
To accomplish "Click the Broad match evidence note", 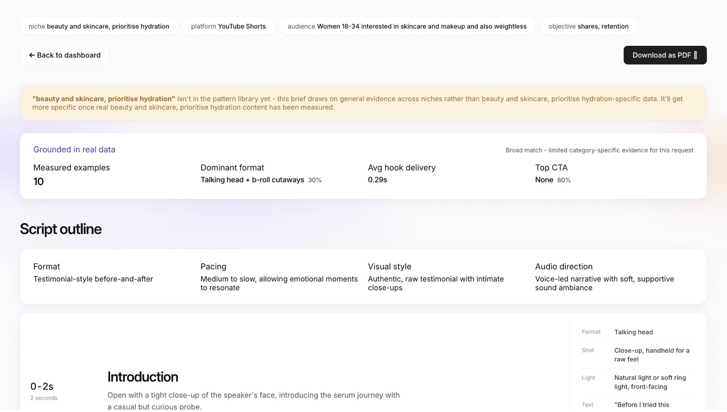I will [x=599, y=150].
